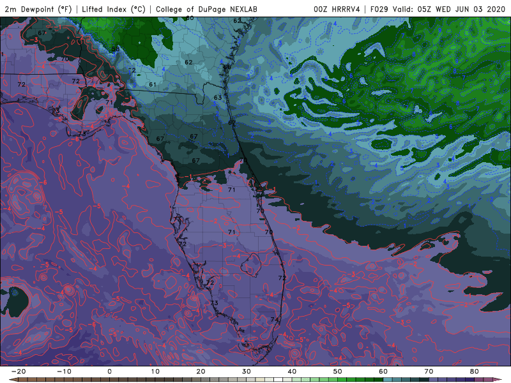Click the 20 label on the color scale
511x383 pixels.
tap(201, 372)
